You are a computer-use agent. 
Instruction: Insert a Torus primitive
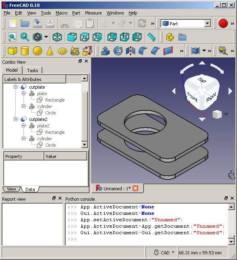click(62, 51)
